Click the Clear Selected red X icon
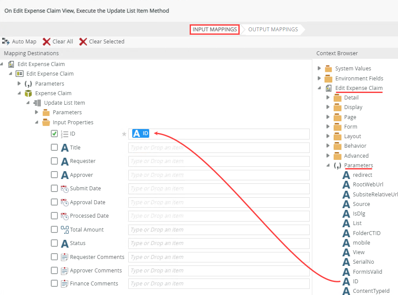The height and width of the screenshot is (295, 398). [x=83, y=42]
